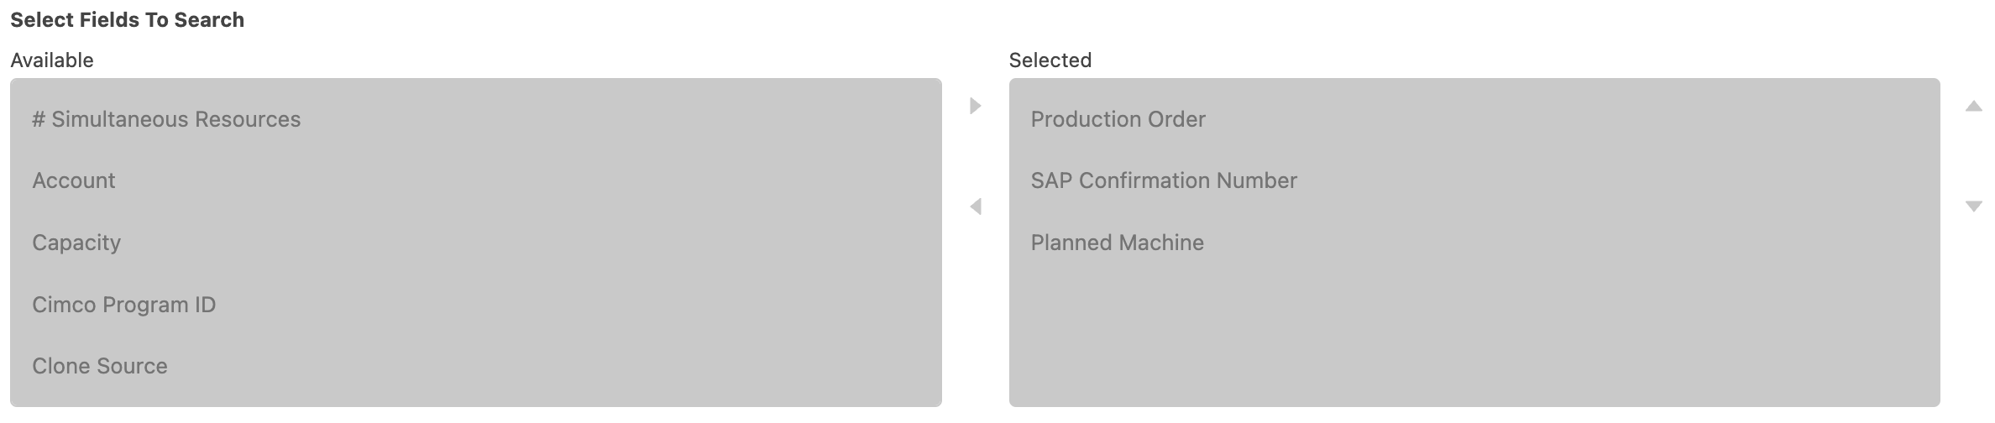Highlight SAP Confirmation Number field

tap(1164, 180)
